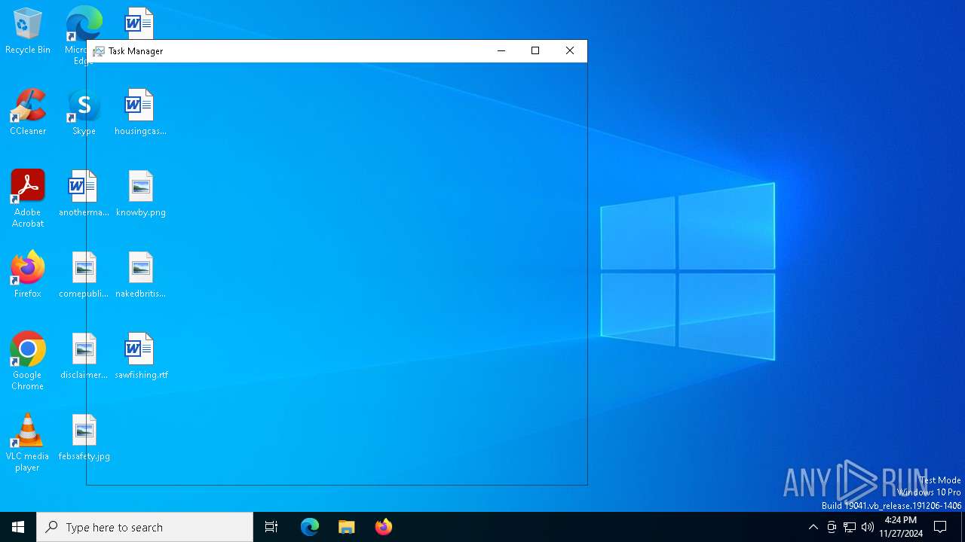
Task: Minimize the Task Manager window
Action: [x=501, y=51]
